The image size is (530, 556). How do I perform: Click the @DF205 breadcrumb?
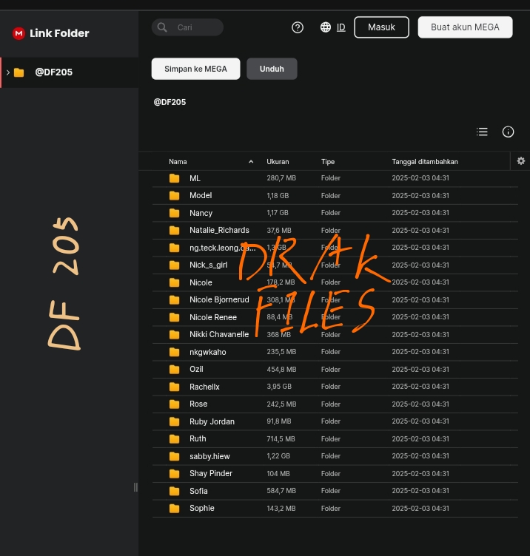pos(170,102)
